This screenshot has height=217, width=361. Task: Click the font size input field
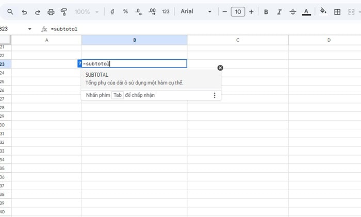[x=238, y=12]
